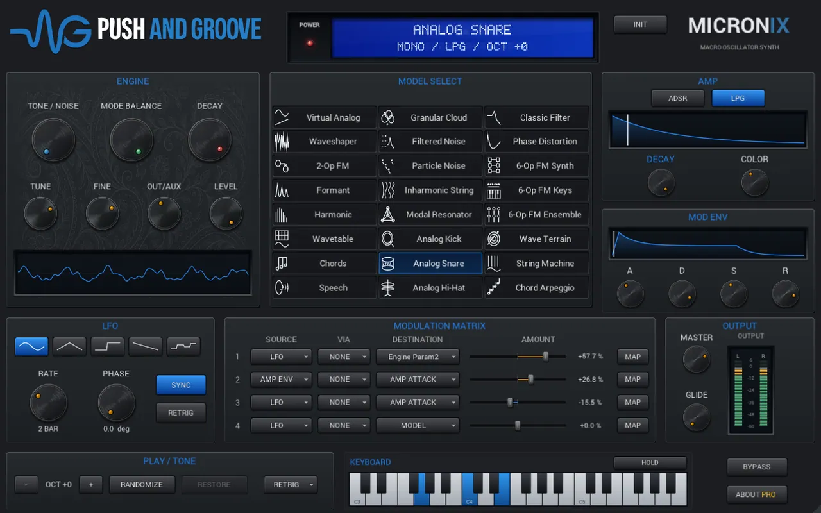Viewport: 821px width, 513px height.
Task: Switch amp mode to ADSR
Action: point(677,98)
